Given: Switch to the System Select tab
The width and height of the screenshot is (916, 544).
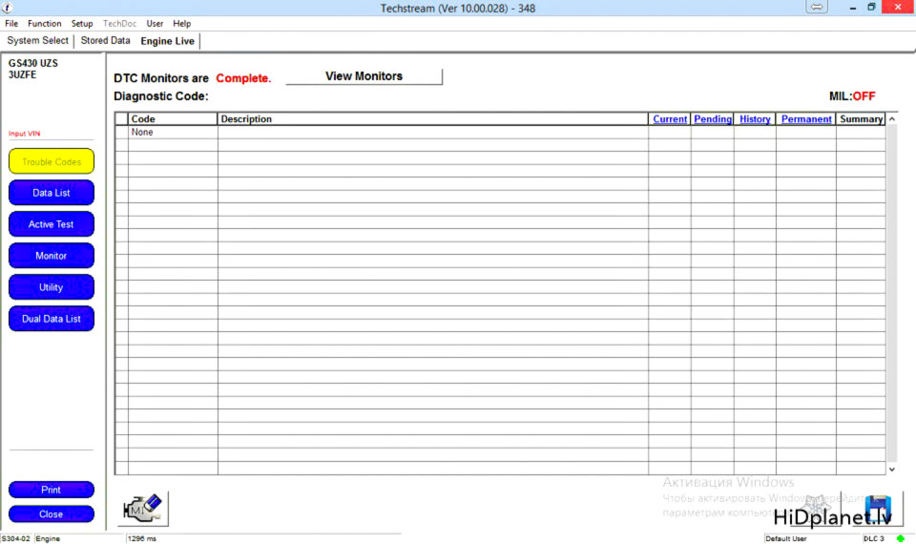Looking at the screenshot, I should [x=38, y=41].
